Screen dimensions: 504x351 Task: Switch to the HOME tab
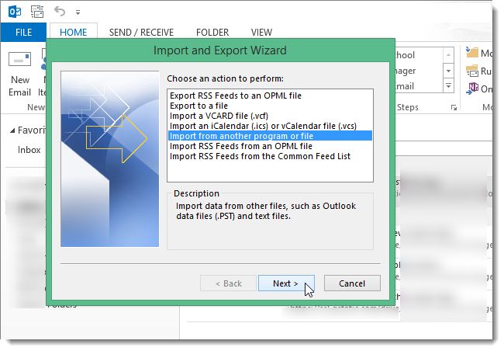[x=74, y=32]
